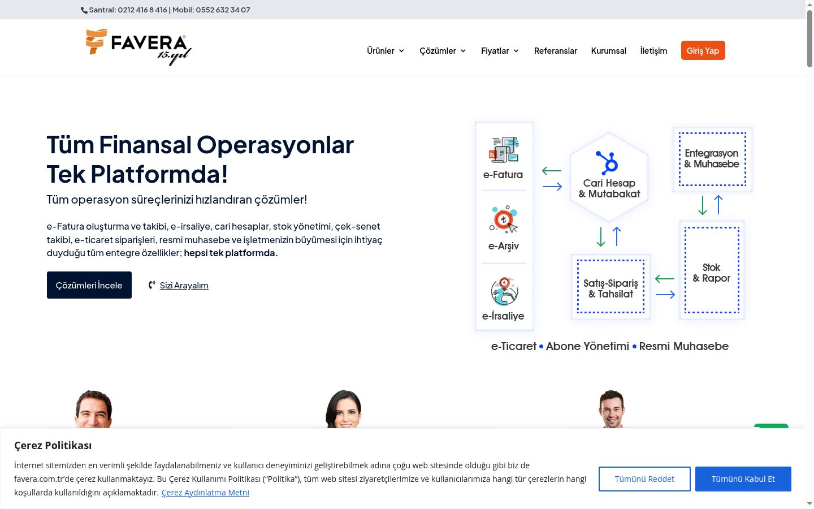Click the 'e-Arşiv' label in the diagram
The height and width of the screenshot is (509, 814).
coord(504,246)
